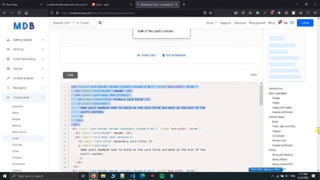Viewport: 320px width, 180px height.
Task: Open Accordion in Components list
Action: pos(17,106)
